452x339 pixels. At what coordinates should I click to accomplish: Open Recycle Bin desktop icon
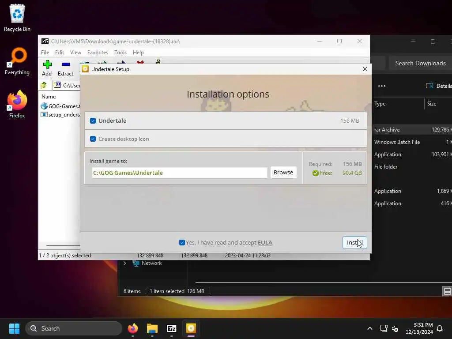click(17, 18)
